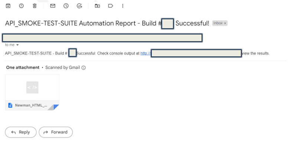Report spam using the exclamation icon
This screenshot has width=291, height=148.
point(22,6)
